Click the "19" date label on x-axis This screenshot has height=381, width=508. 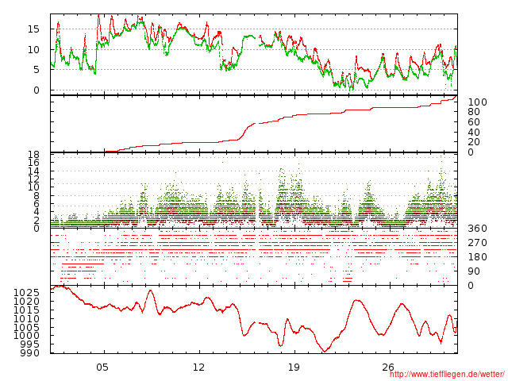pyautogui.click(x=294, y=368)
